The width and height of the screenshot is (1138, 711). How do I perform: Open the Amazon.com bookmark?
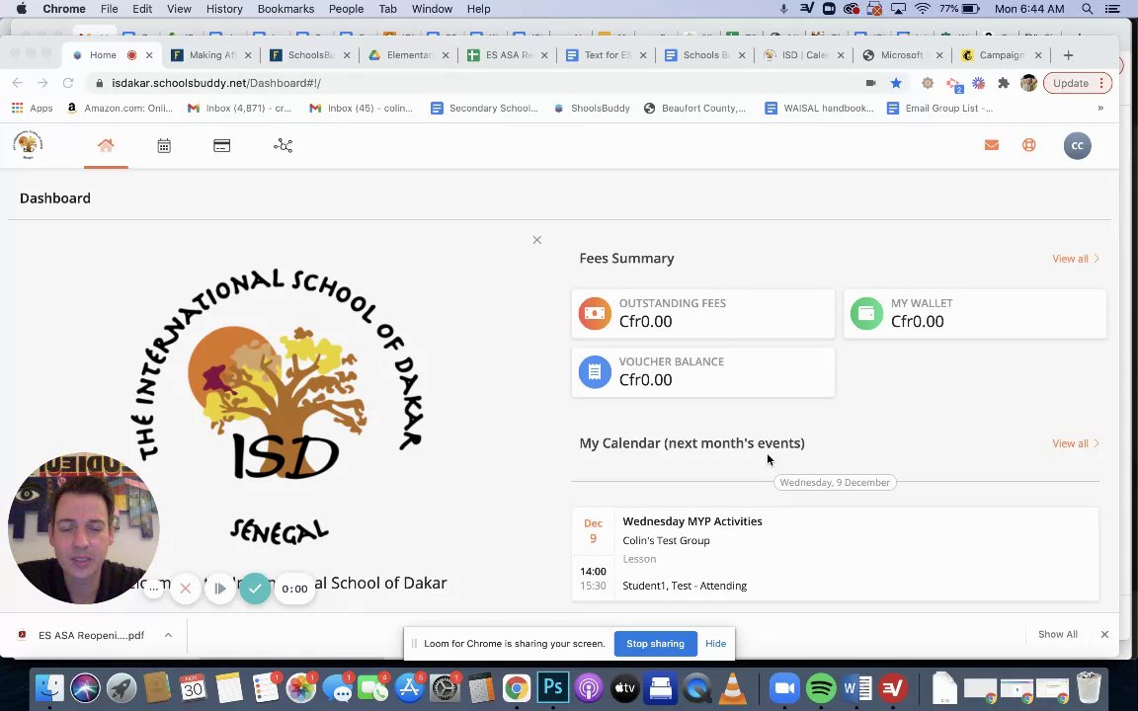[x=120, y=108]
